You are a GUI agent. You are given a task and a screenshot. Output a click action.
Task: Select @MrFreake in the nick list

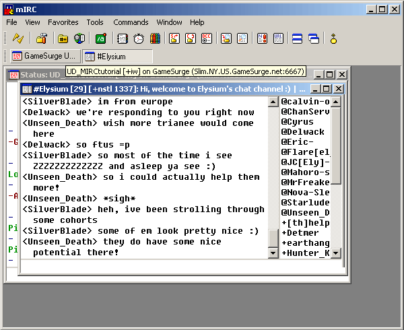tap(305, 182)
